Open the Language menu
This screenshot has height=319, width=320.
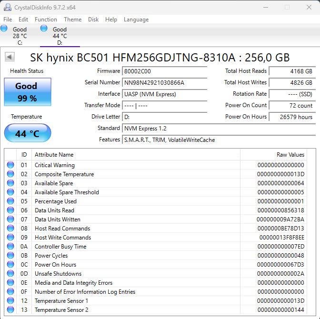[x=136, y=20]
